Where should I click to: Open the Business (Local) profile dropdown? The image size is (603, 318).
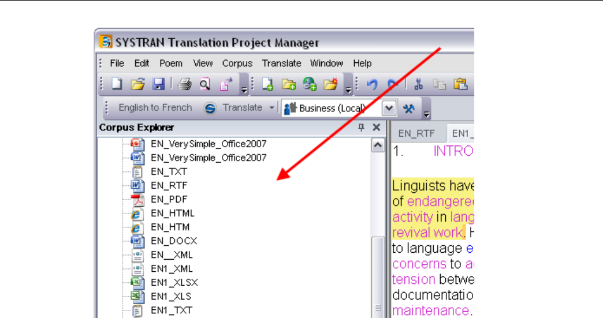click(x=389, y=109)
